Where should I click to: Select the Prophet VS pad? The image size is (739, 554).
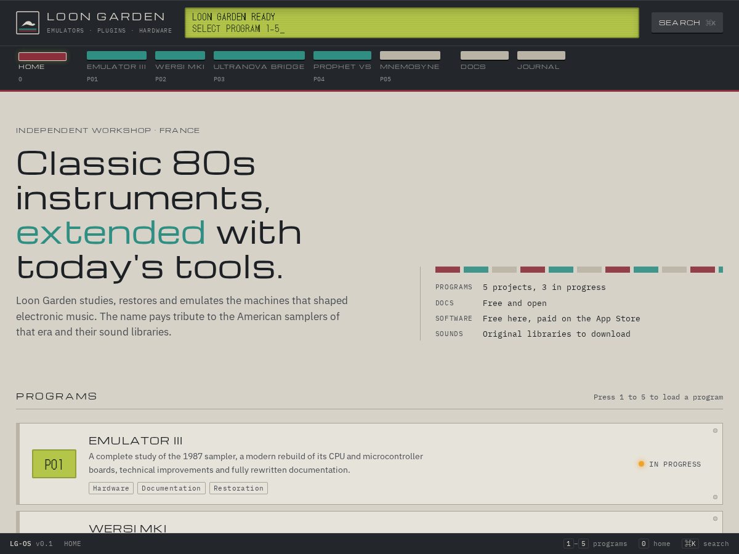342,67
